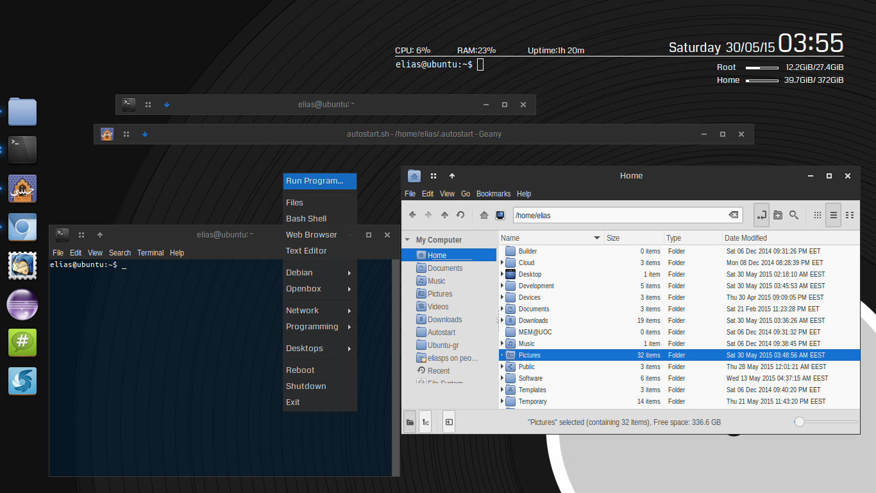Click the forward arrow in file manager toolbar

click(428, 215)
